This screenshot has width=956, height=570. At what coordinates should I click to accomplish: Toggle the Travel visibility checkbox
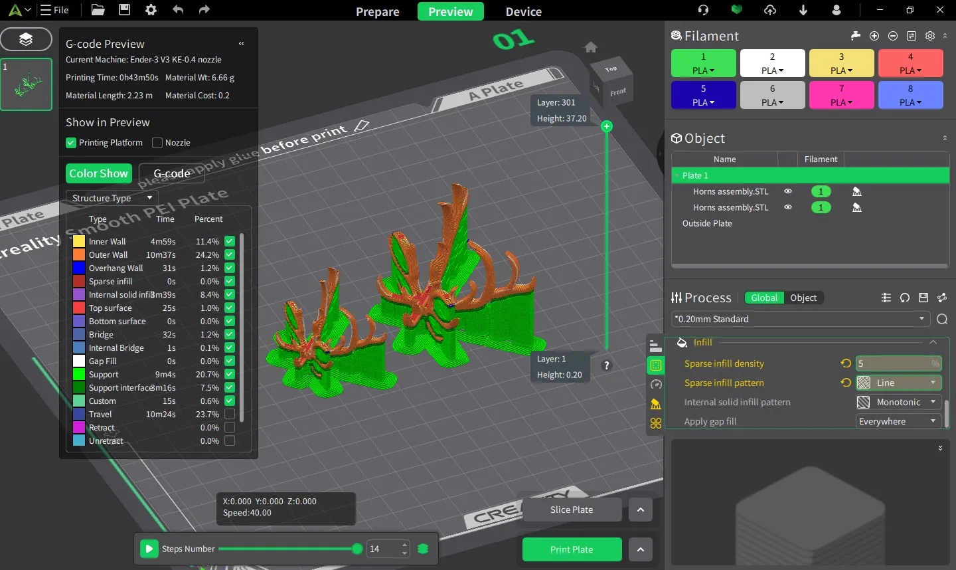pos(230,415)
